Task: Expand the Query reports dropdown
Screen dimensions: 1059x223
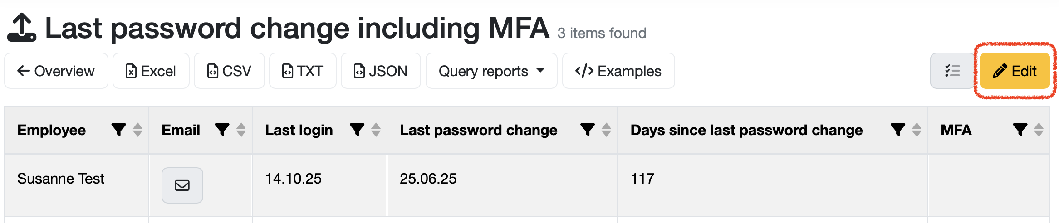Action: click(491, 71)
